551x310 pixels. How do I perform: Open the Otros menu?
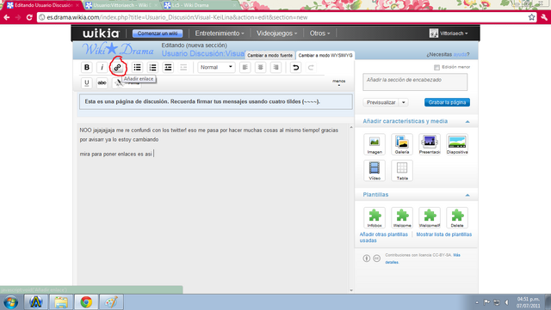tap(319, 33)
